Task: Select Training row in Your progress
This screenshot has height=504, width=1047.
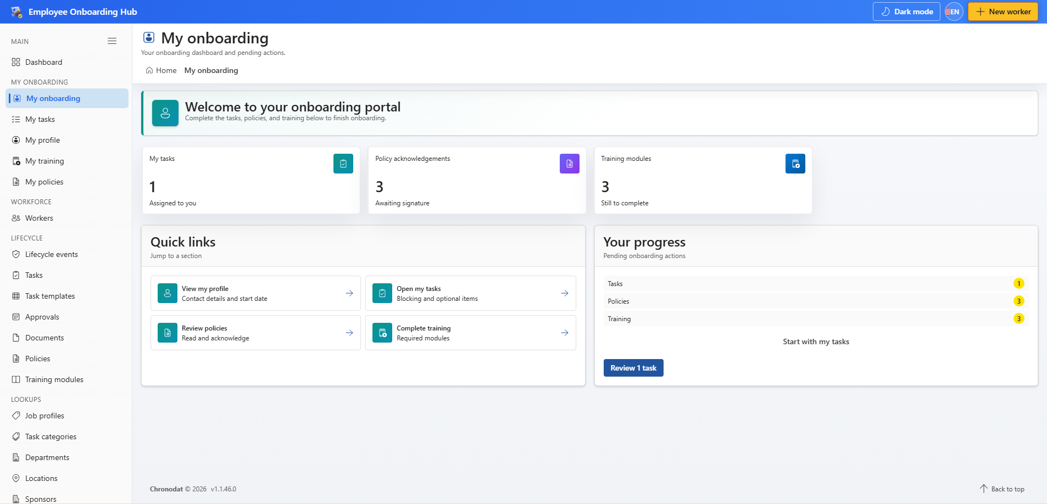Action: click(816, 318)
